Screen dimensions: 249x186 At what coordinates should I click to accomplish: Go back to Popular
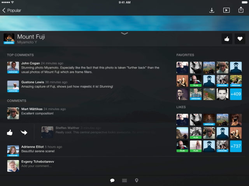click(x=12, y=10)
